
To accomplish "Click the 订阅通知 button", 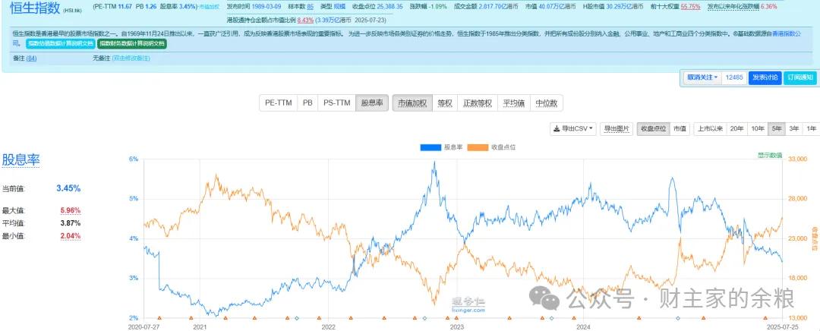I will pyautogui.click(x=800, y=77).
